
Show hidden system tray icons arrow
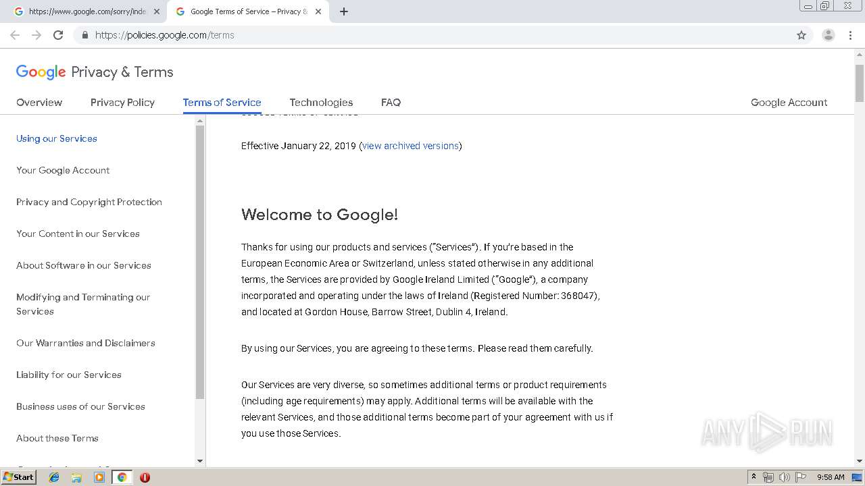coord(753,477)
